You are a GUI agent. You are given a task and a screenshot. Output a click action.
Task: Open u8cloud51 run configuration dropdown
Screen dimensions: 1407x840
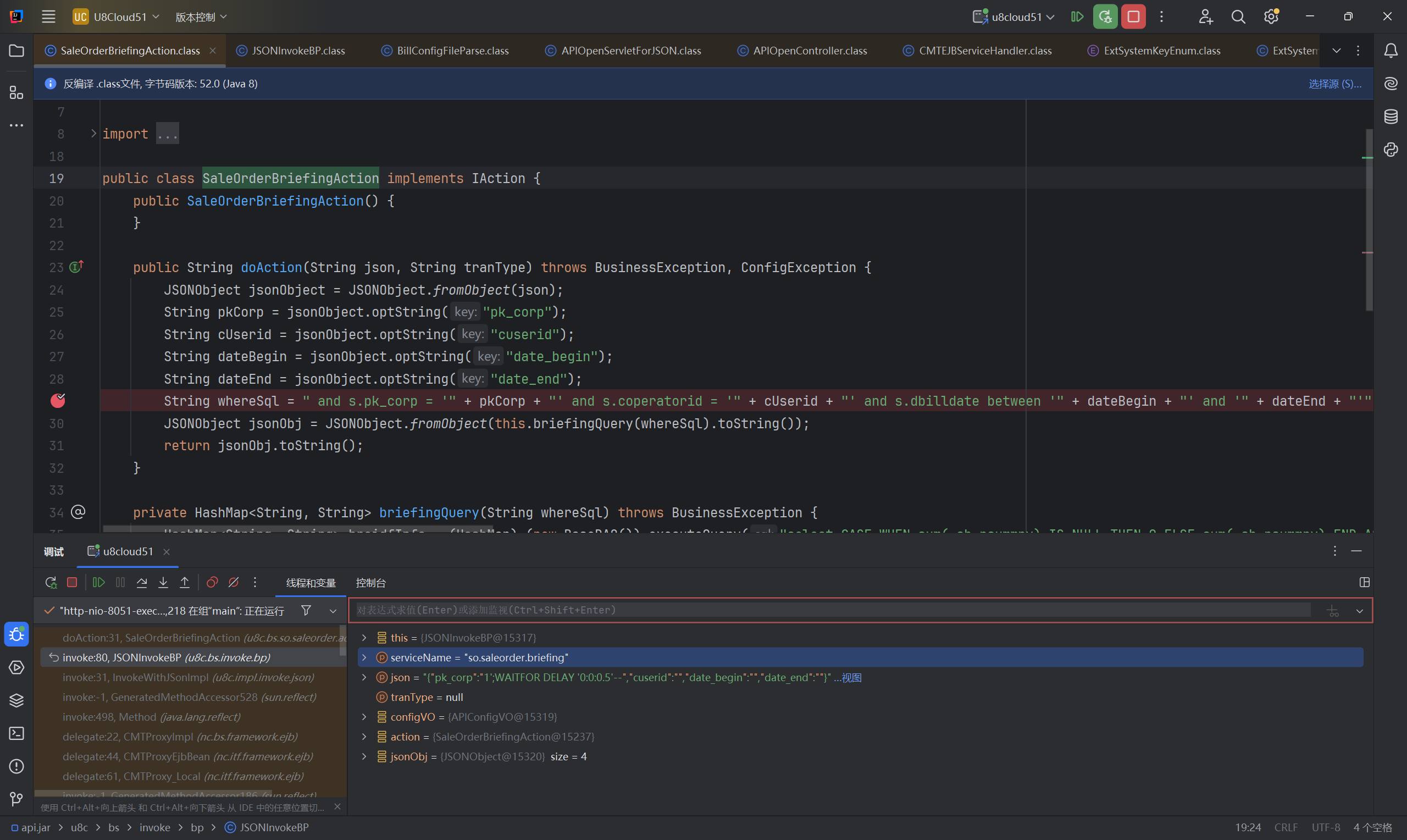tap(1013, 16)
